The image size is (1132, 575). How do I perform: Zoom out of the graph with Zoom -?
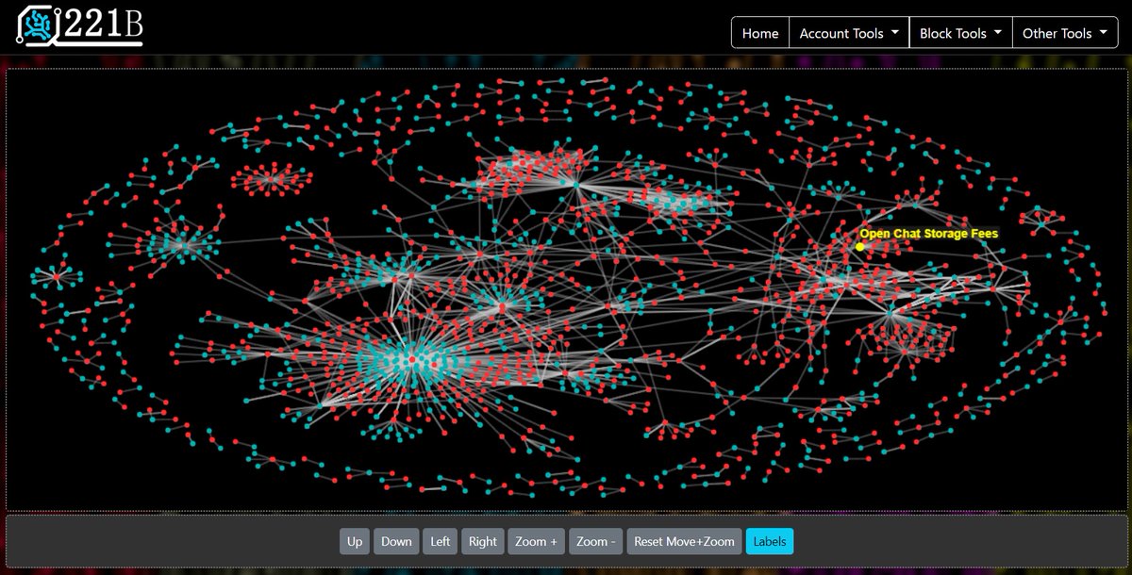(595, 541)
